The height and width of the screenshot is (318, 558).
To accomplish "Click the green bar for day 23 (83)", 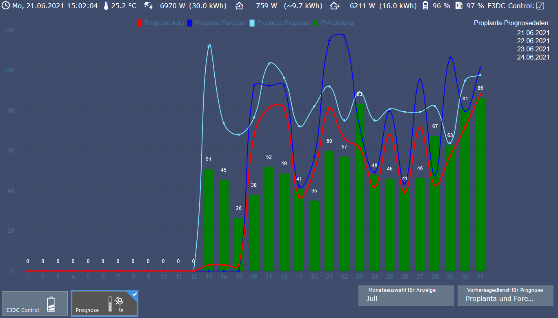I will 360,188.
